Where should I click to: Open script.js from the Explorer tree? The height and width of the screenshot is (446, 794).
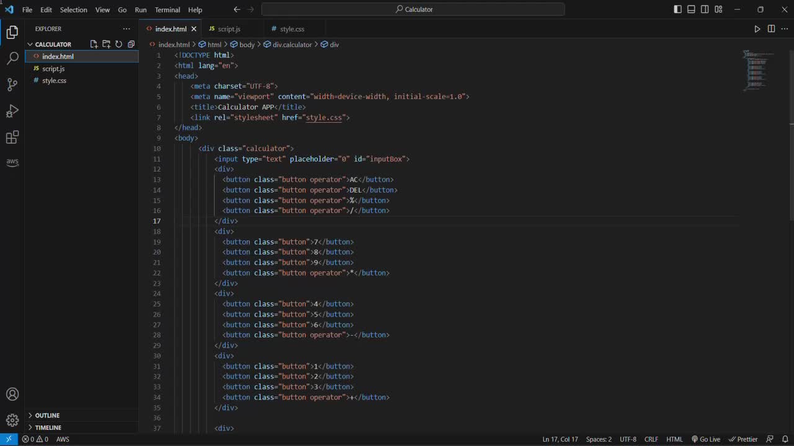[x=81, y=69]
